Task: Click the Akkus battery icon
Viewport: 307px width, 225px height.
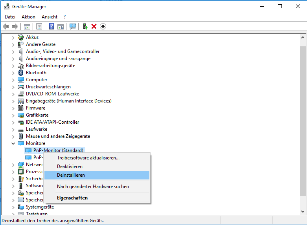Action: tap(21, 37)
